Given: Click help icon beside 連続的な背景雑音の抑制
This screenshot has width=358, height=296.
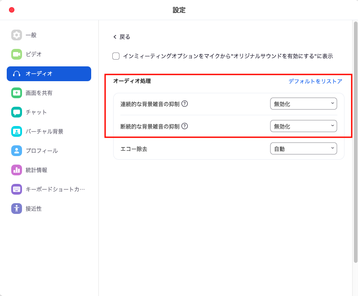Looking at the screenshot, I should (185, 104).
